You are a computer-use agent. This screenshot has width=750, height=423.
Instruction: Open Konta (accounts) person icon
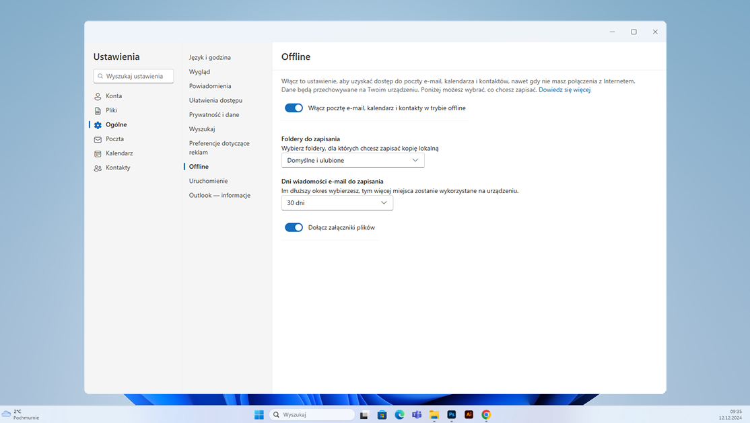pyautogui.click(x=98, y=96)
